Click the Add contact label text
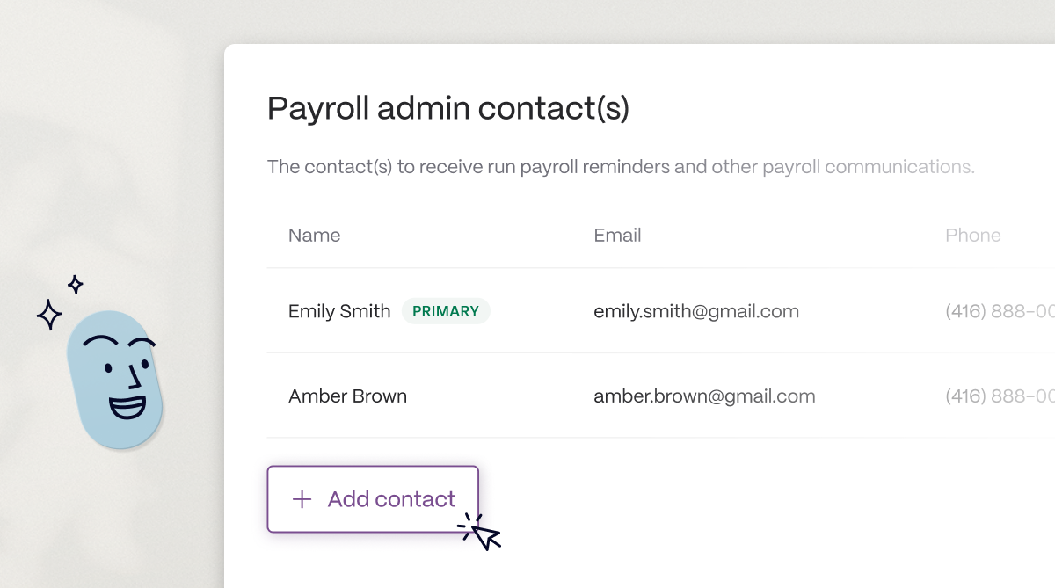Image resolution: width=1055 pixels, height=588 pixels. [391, 499]
